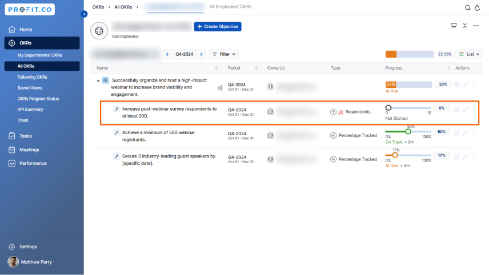Open Trash in sidebar
The width and height of the screenshot is (489, 275).
(23, 120)
